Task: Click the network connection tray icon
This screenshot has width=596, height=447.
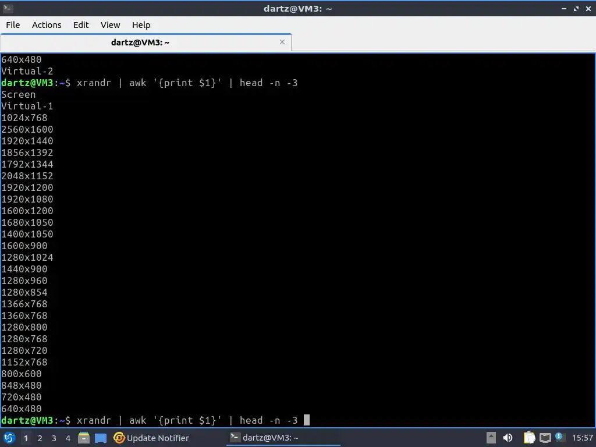Action: (545, 438)
